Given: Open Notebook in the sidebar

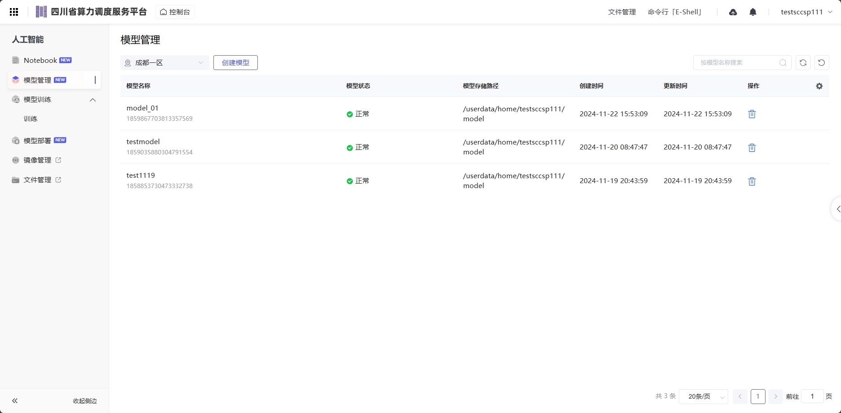Looking at the screenshot, I should (54, 60).
